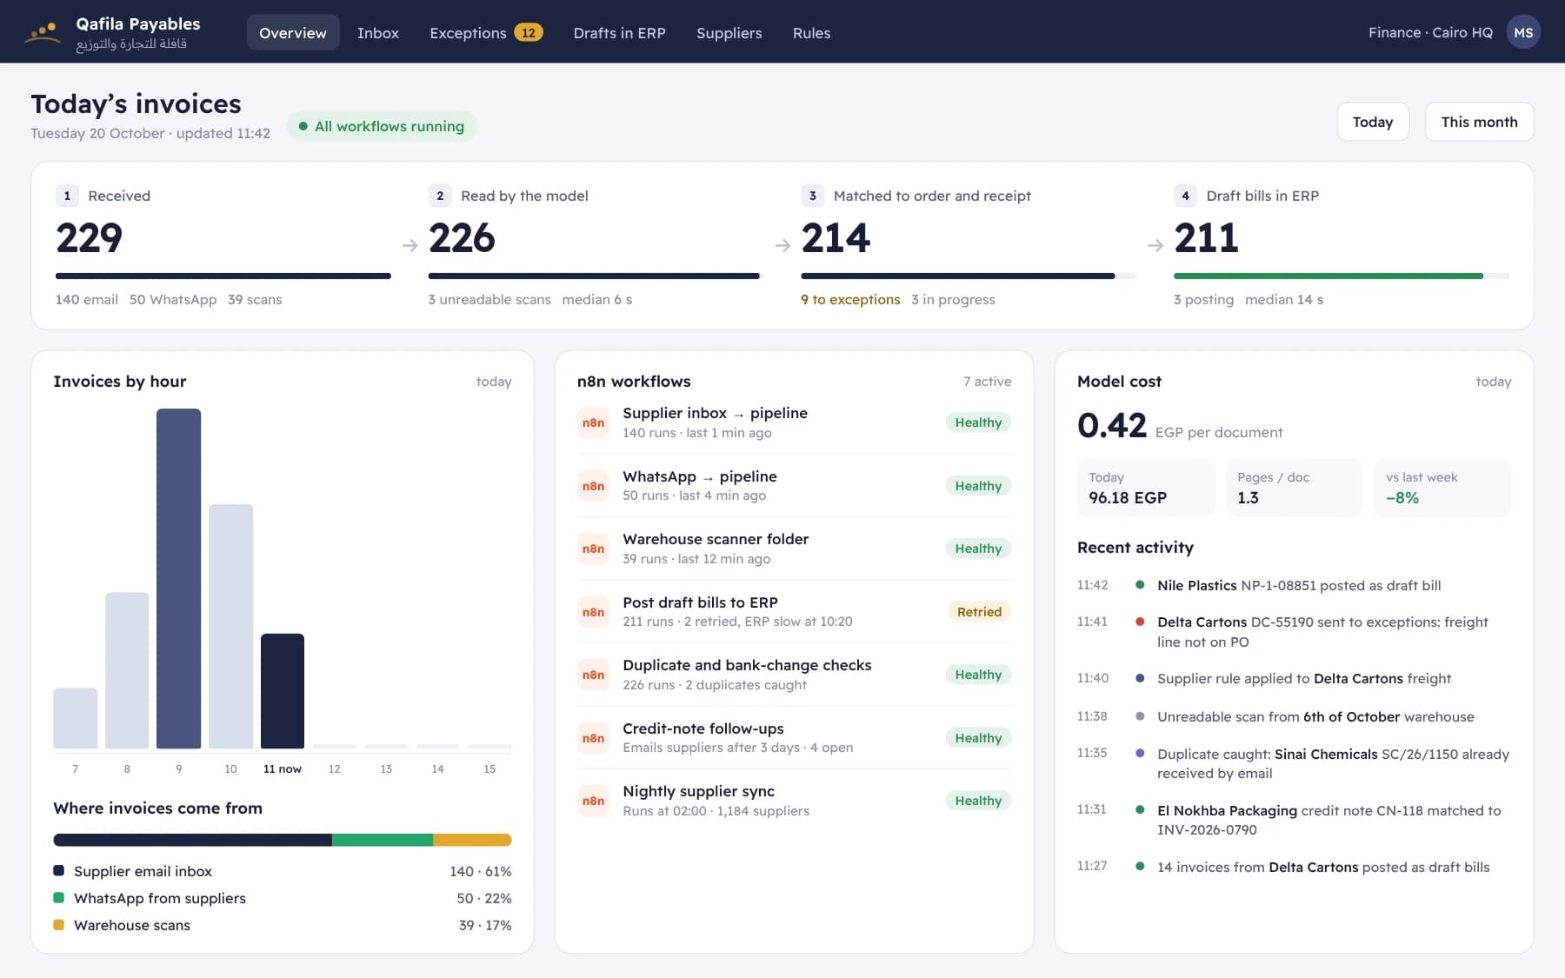Open Drafts in ERP tab
Viewport: 1565px width, 978px height.
point(619,33)
